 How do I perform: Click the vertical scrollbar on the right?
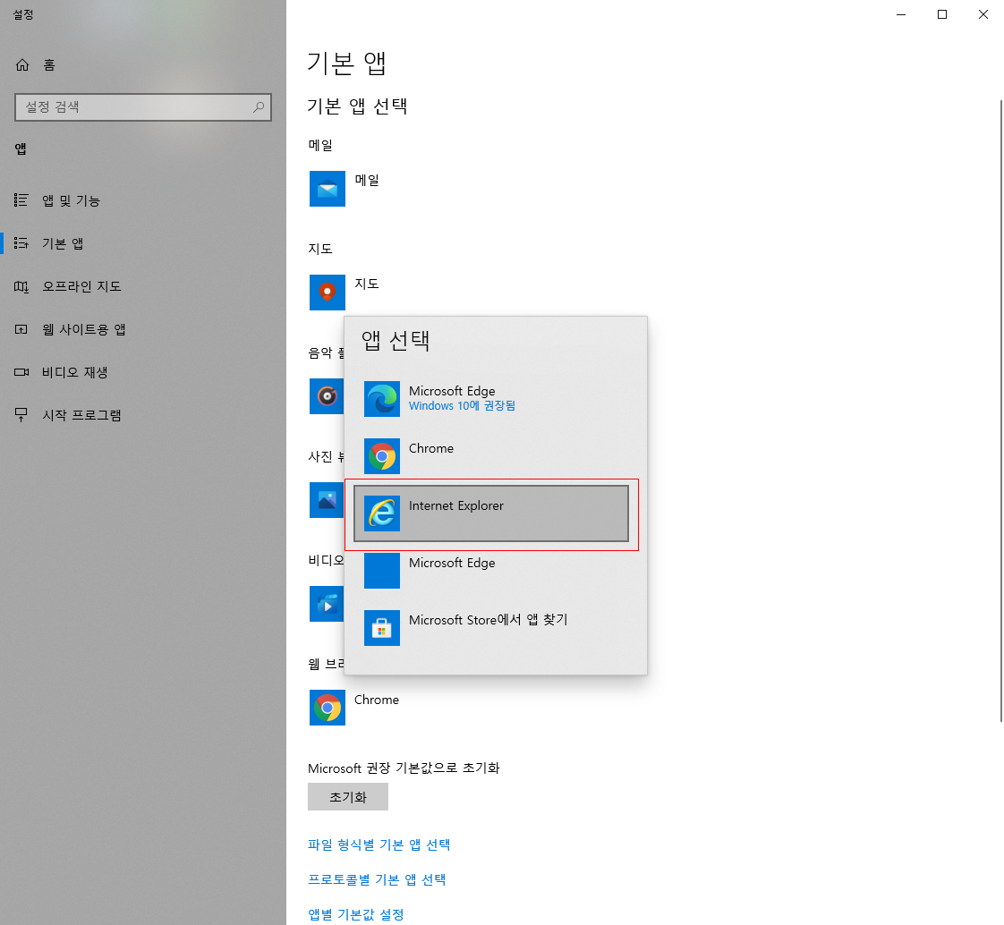[1000, 410]
